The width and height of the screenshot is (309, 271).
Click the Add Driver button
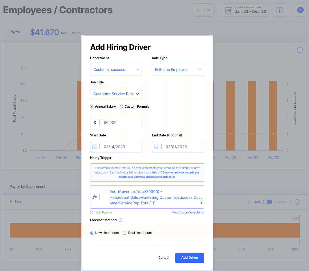click(x=190, y=258)
